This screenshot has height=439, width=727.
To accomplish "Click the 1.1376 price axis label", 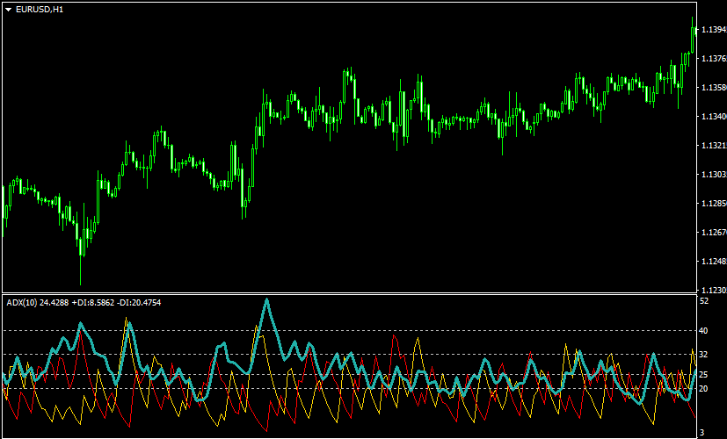I will (713, 59).
